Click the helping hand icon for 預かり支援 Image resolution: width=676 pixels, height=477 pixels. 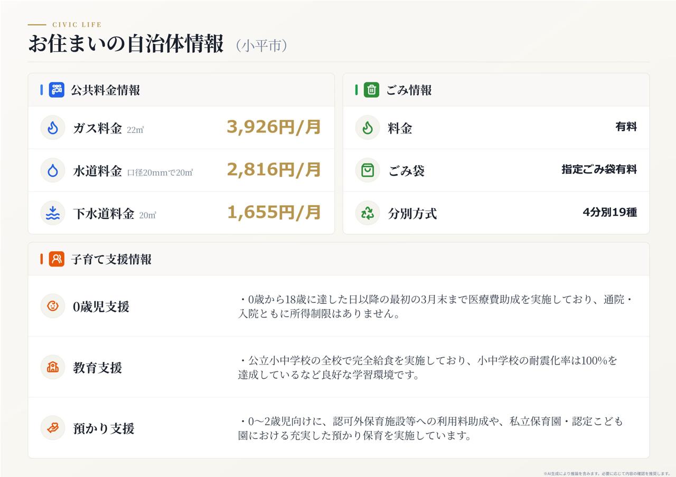pos(53,428)
